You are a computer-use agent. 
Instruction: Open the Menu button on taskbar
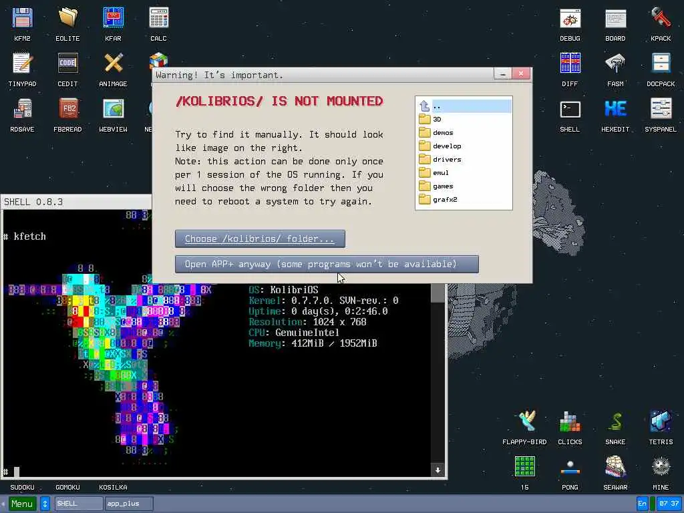click(x=22, y=504)
